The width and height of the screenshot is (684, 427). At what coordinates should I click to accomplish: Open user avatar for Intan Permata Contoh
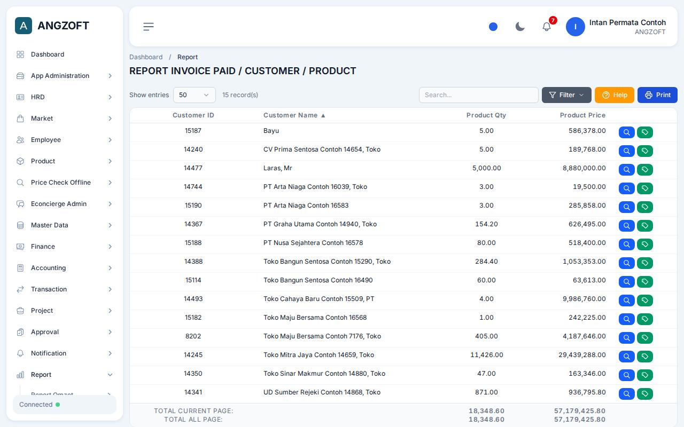coord(576,27)
